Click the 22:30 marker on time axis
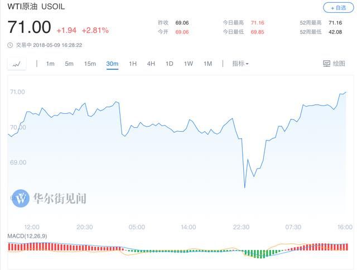 [x=241, y=227]
